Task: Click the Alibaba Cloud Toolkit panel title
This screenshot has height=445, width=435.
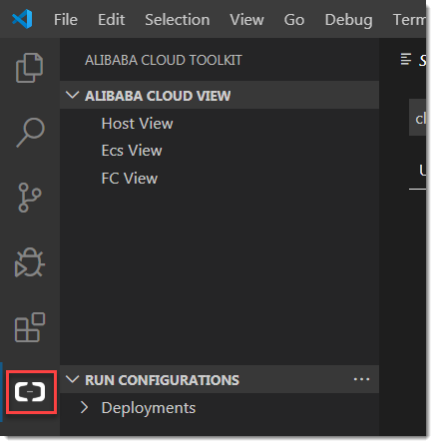Action: (164, 60)
